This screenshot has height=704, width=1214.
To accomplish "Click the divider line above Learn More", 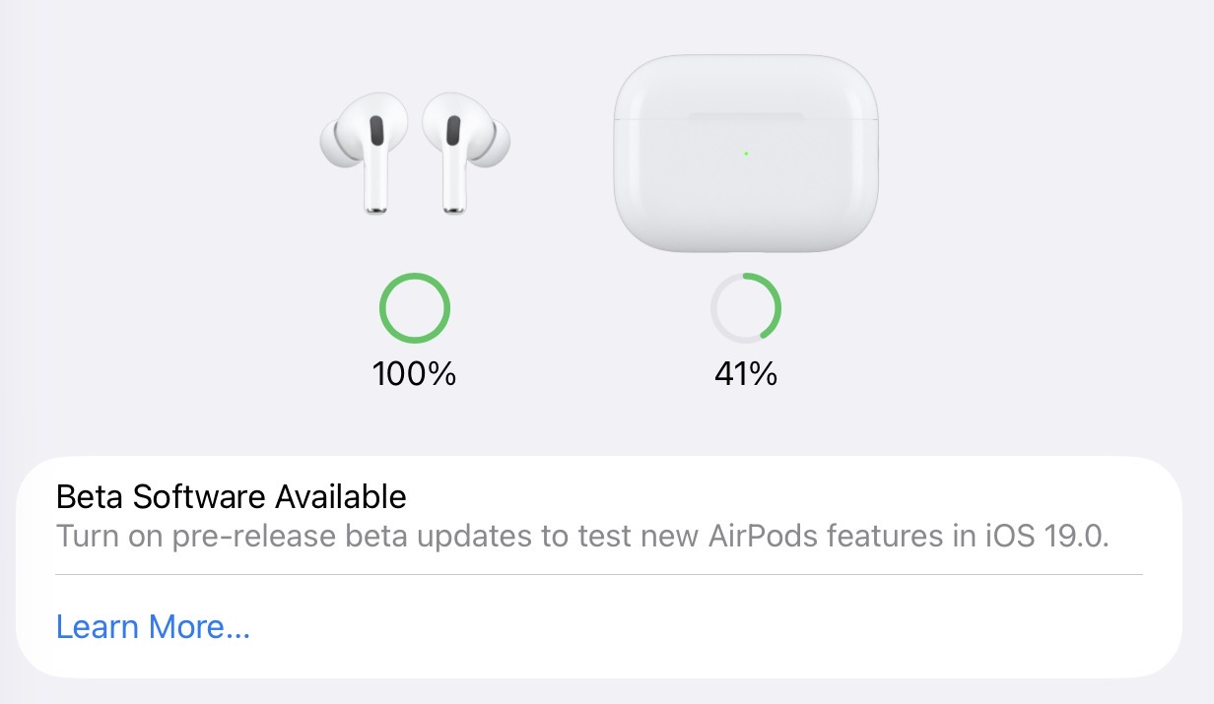I will click(x=599, y=574).
